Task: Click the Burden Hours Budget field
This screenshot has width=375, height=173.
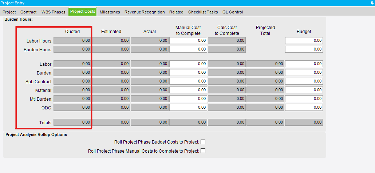Action: point(304,49)
